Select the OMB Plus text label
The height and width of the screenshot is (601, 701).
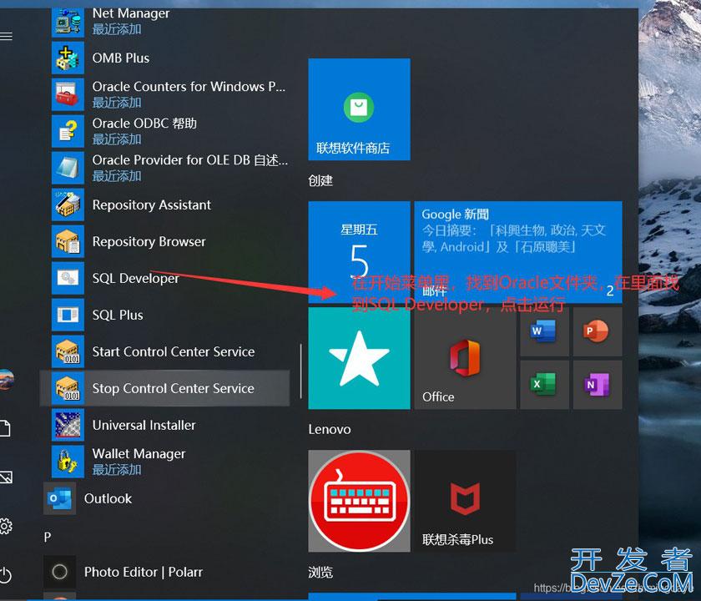point(121,58)
